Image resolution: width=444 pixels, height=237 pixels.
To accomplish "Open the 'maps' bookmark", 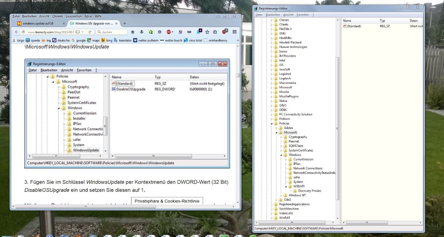I will (93, 40).
